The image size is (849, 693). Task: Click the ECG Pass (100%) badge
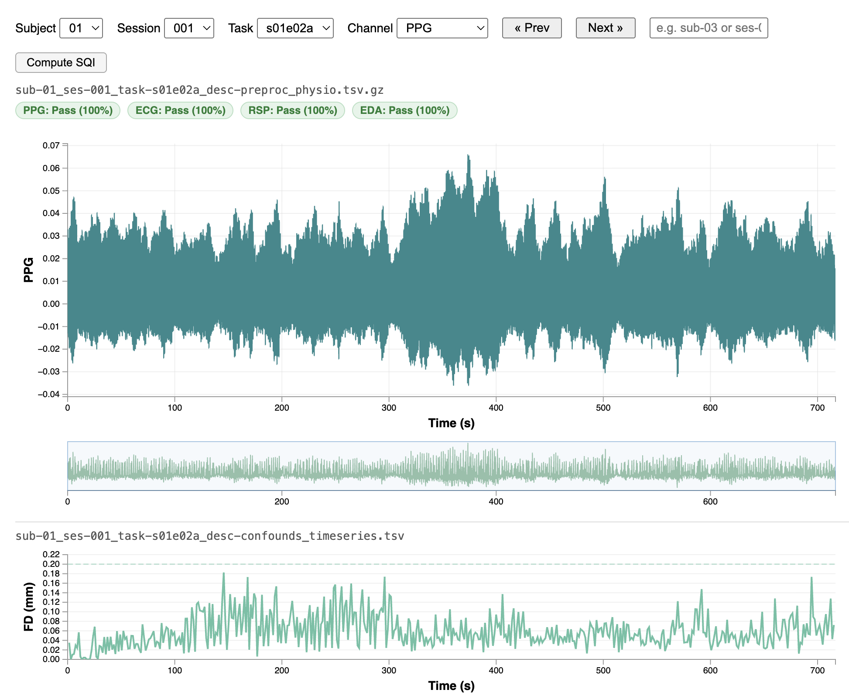tap(180, 110)
